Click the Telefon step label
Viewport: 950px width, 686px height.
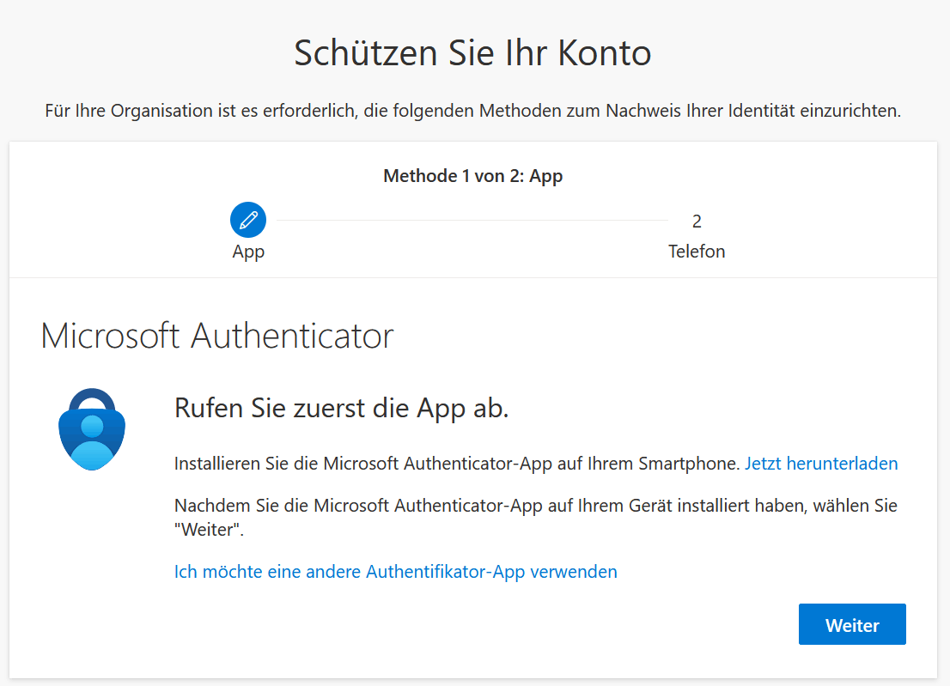tap(697, 252)
